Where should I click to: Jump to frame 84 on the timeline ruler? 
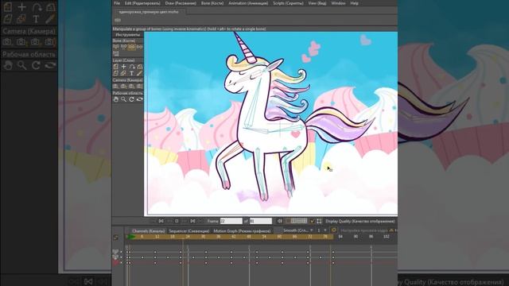pyautogui.click(x=340, y=237)
